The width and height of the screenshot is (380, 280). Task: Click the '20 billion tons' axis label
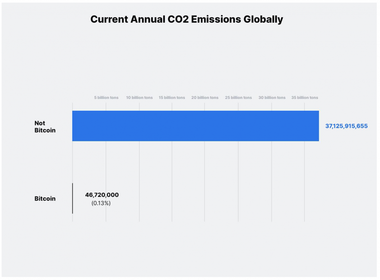pos(205,98)
